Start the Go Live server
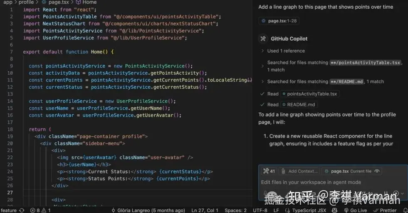This screenshot has height=213, width=408. coord(356,210)
